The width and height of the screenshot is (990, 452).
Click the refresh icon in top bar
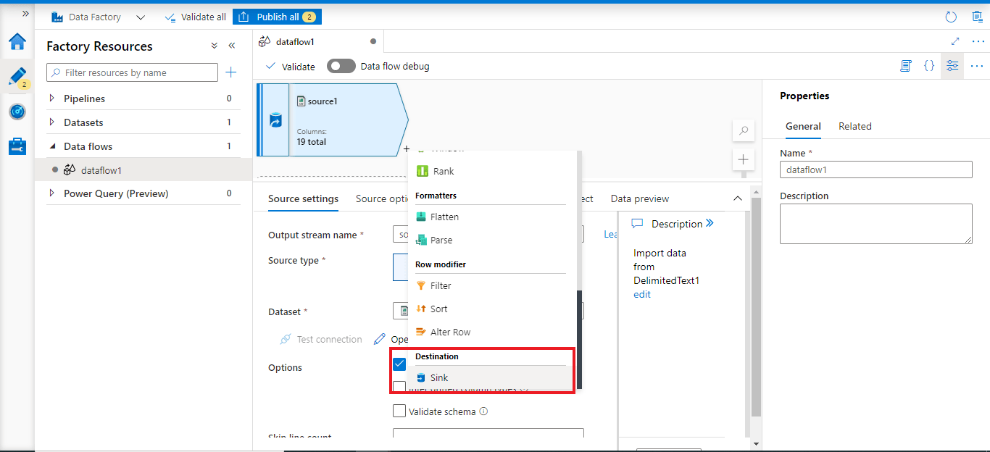click(951, 17)
